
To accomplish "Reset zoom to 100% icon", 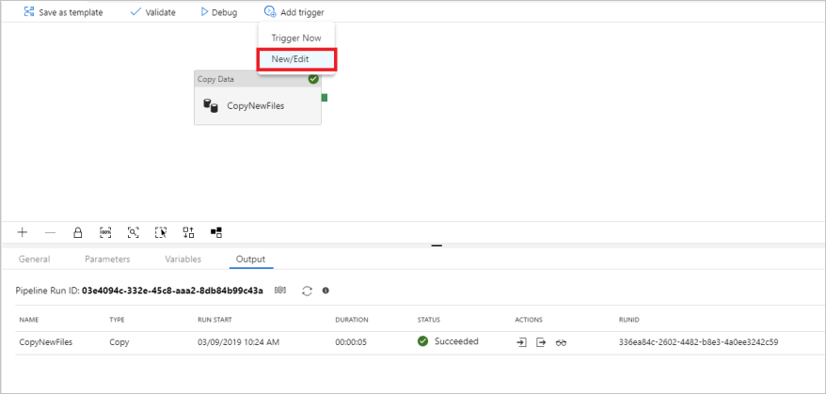I will (105, 232).
